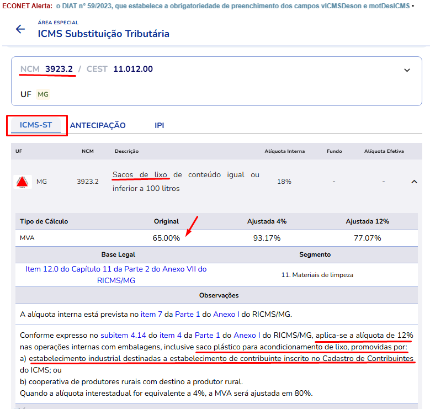Viewport: 430px width, 409px height.
Task: Click the 'Alíquota Efetiva' column header
Action: coord(384,151)
